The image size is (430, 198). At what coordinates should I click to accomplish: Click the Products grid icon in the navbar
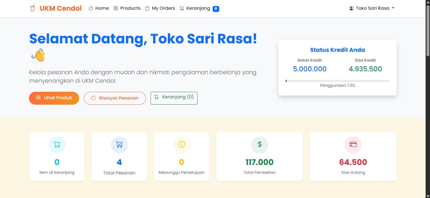[116, 8]
